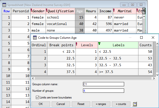Close the Code to Groups dialog
The height and width of the screenshot is (108, 159).
click(153, 37)
